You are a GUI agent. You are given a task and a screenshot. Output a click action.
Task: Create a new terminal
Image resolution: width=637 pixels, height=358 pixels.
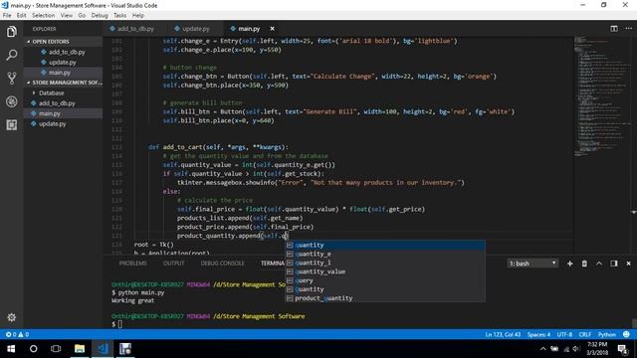coord(569,264)
